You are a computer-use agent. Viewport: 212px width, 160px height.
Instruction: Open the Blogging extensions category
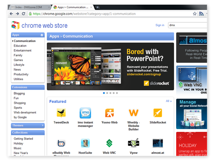coord(19,93)
